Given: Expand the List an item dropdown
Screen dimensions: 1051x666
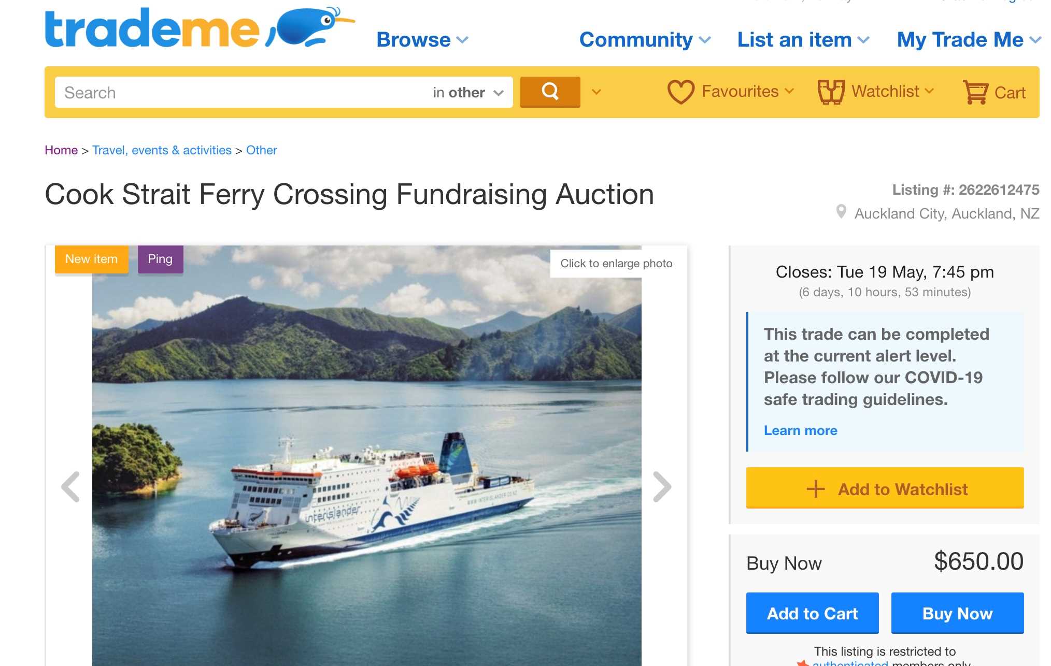Looking at the screenshot, I should coord(803,40).
